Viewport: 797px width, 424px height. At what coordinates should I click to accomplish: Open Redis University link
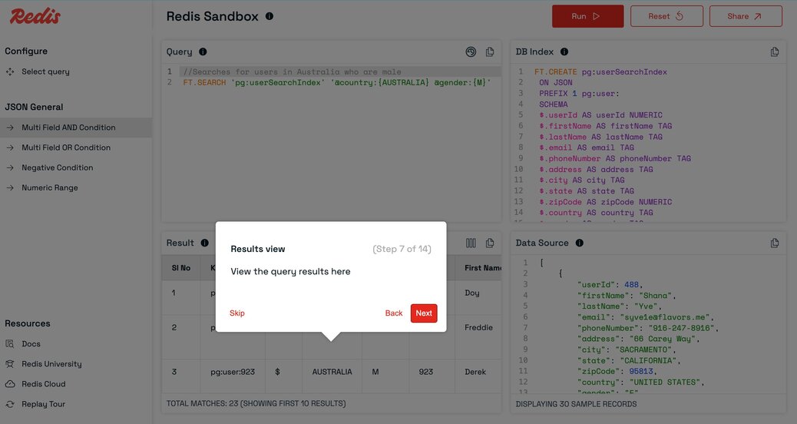coord(51,364)
